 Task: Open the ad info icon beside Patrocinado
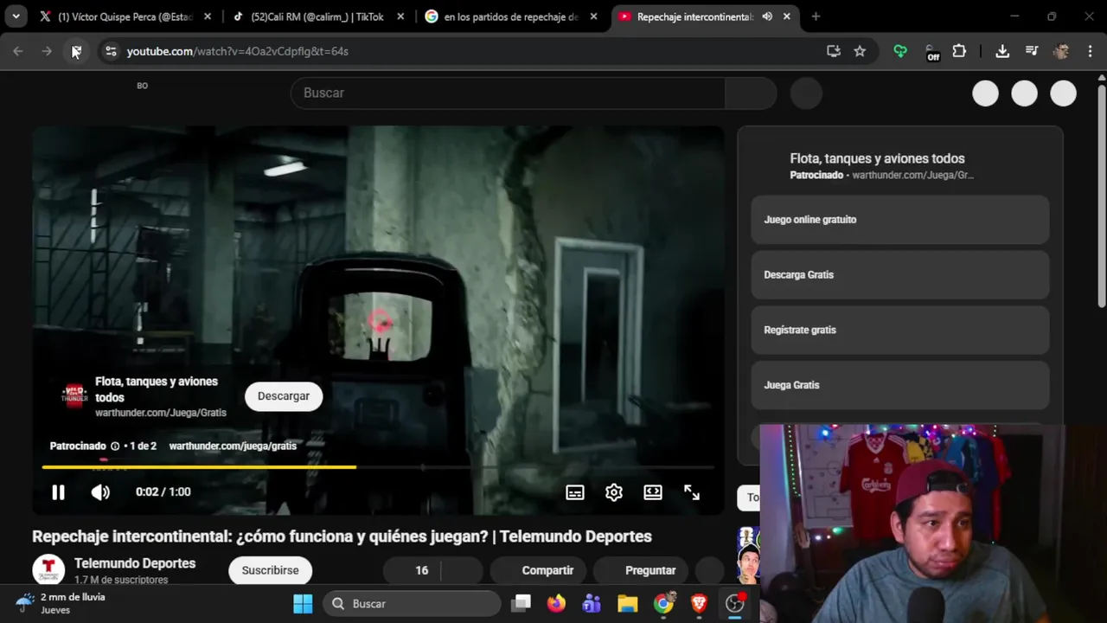pyautogui.click(x=115, y=446)
